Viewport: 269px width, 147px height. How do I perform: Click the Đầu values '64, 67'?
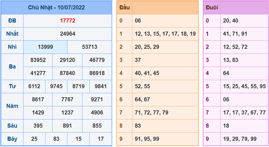142,99
